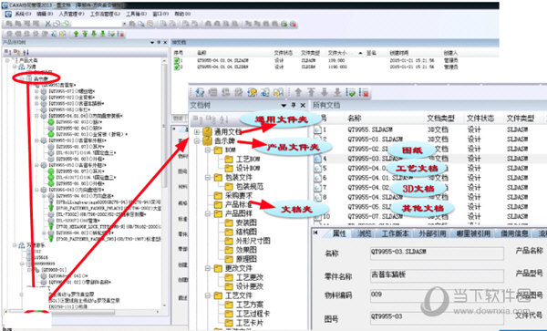This screenshot has width=547, height=331.
Task: Click yellow folder-search icon in enlarged toolbar
Action: tap(253, 92)
